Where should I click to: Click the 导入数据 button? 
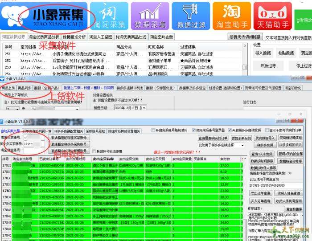pos(263,53)
